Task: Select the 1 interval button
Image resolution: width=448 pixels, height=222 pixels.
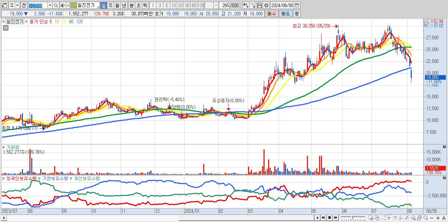Action: pos(153,5)
